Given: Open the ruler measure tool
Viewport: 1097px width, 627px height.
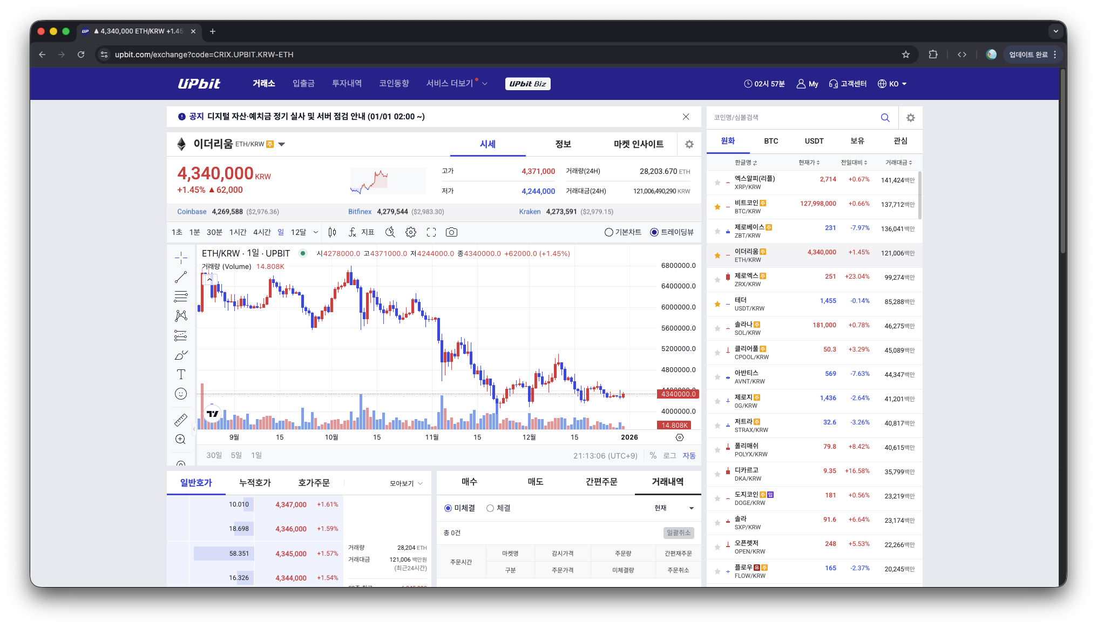Looking at the screenshot, I should pos(181,420).
